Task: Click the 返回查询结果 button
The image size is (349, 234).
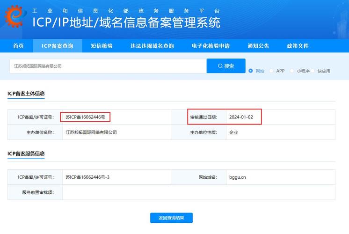Action: click(171, 218)
